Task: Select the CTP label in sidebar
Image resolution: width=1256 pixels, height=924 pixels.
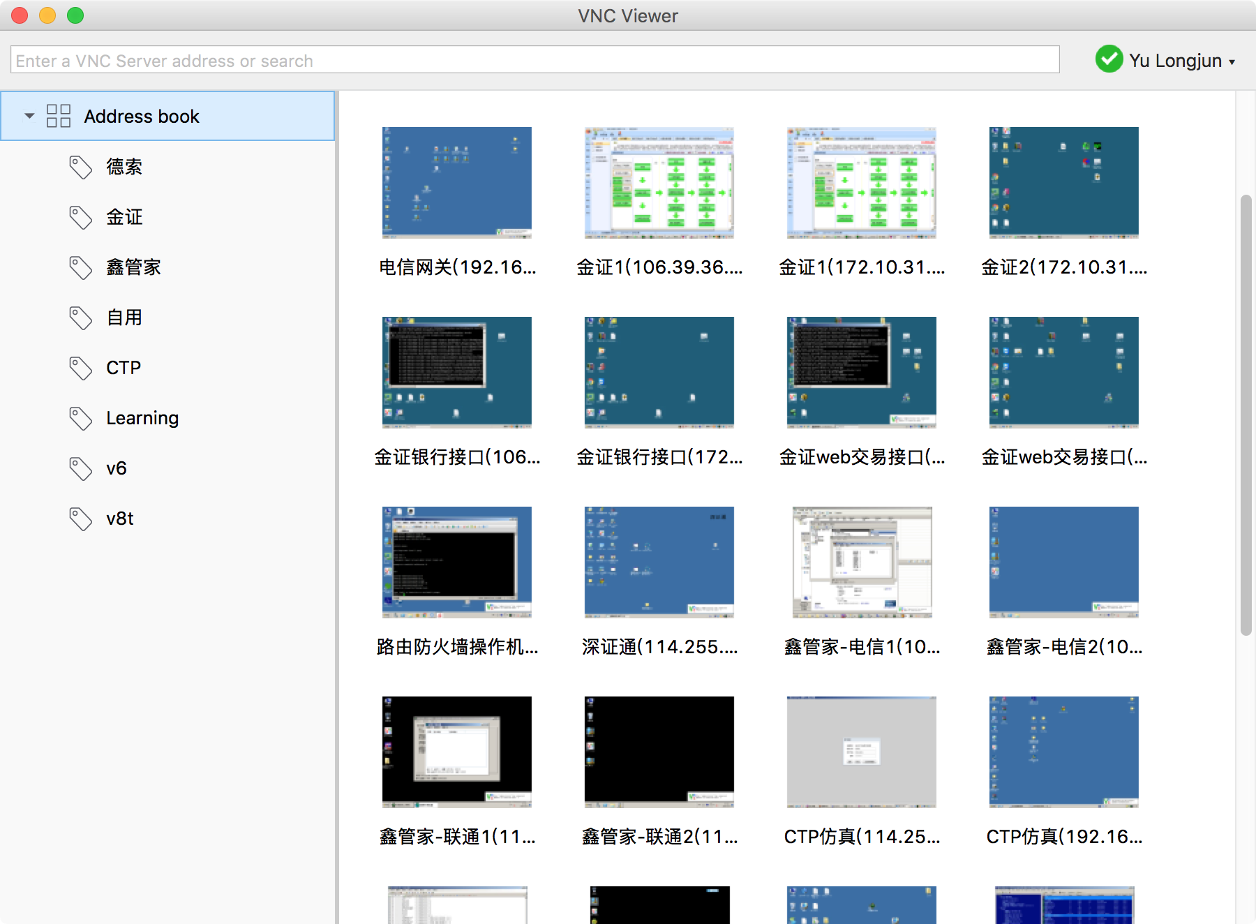Action: 124,368
